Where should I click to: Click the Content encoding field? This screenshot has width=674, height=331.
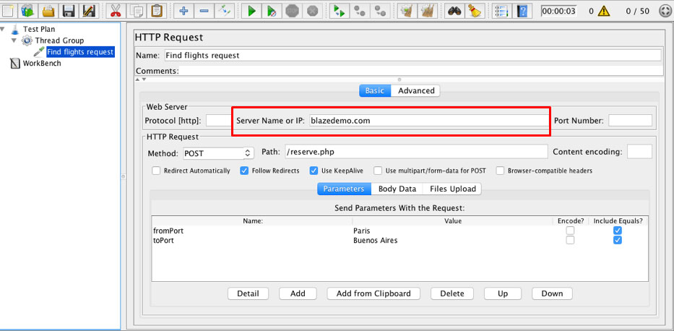pos(639,152)
